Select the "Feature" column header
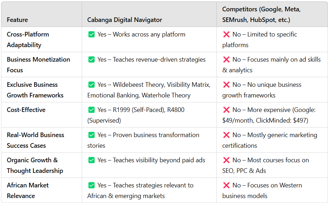 17,20
